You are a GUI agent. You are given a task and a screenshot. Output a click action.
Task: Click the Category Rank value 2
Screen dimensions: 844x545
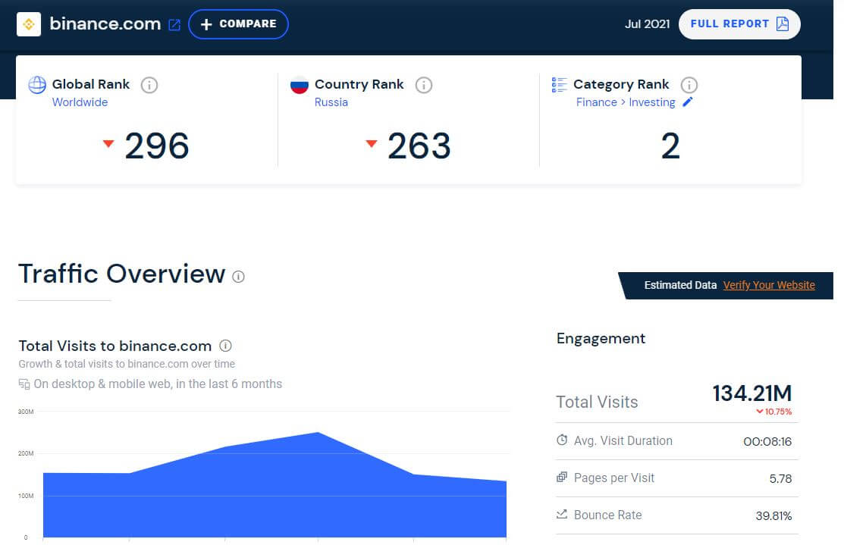point(670,146)
